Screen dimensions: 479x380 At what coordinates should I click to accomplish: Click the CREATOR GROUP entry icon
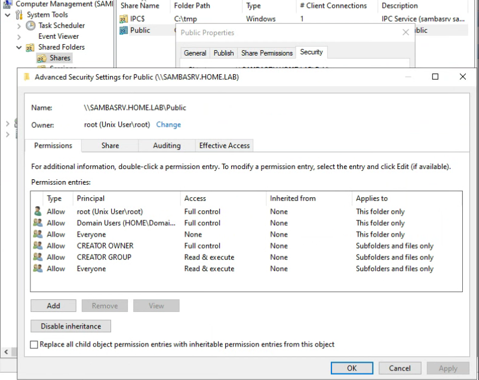point(38,258)
